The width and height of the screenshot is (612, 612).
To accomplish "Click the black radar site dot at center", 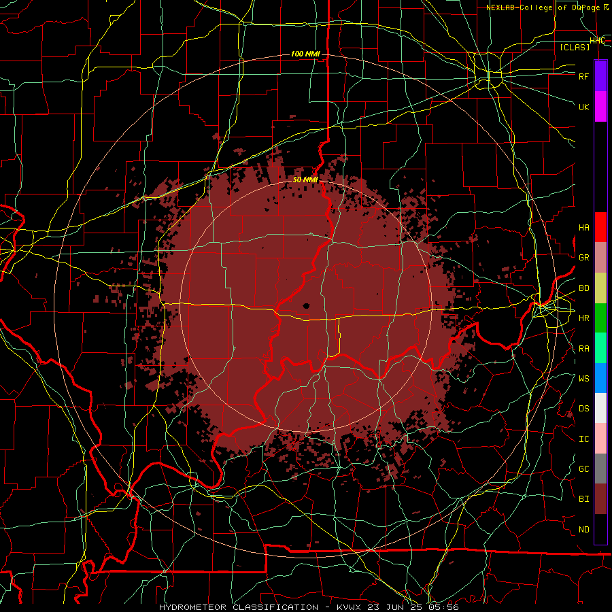I will pyautogui.click(x=306, y=305).
